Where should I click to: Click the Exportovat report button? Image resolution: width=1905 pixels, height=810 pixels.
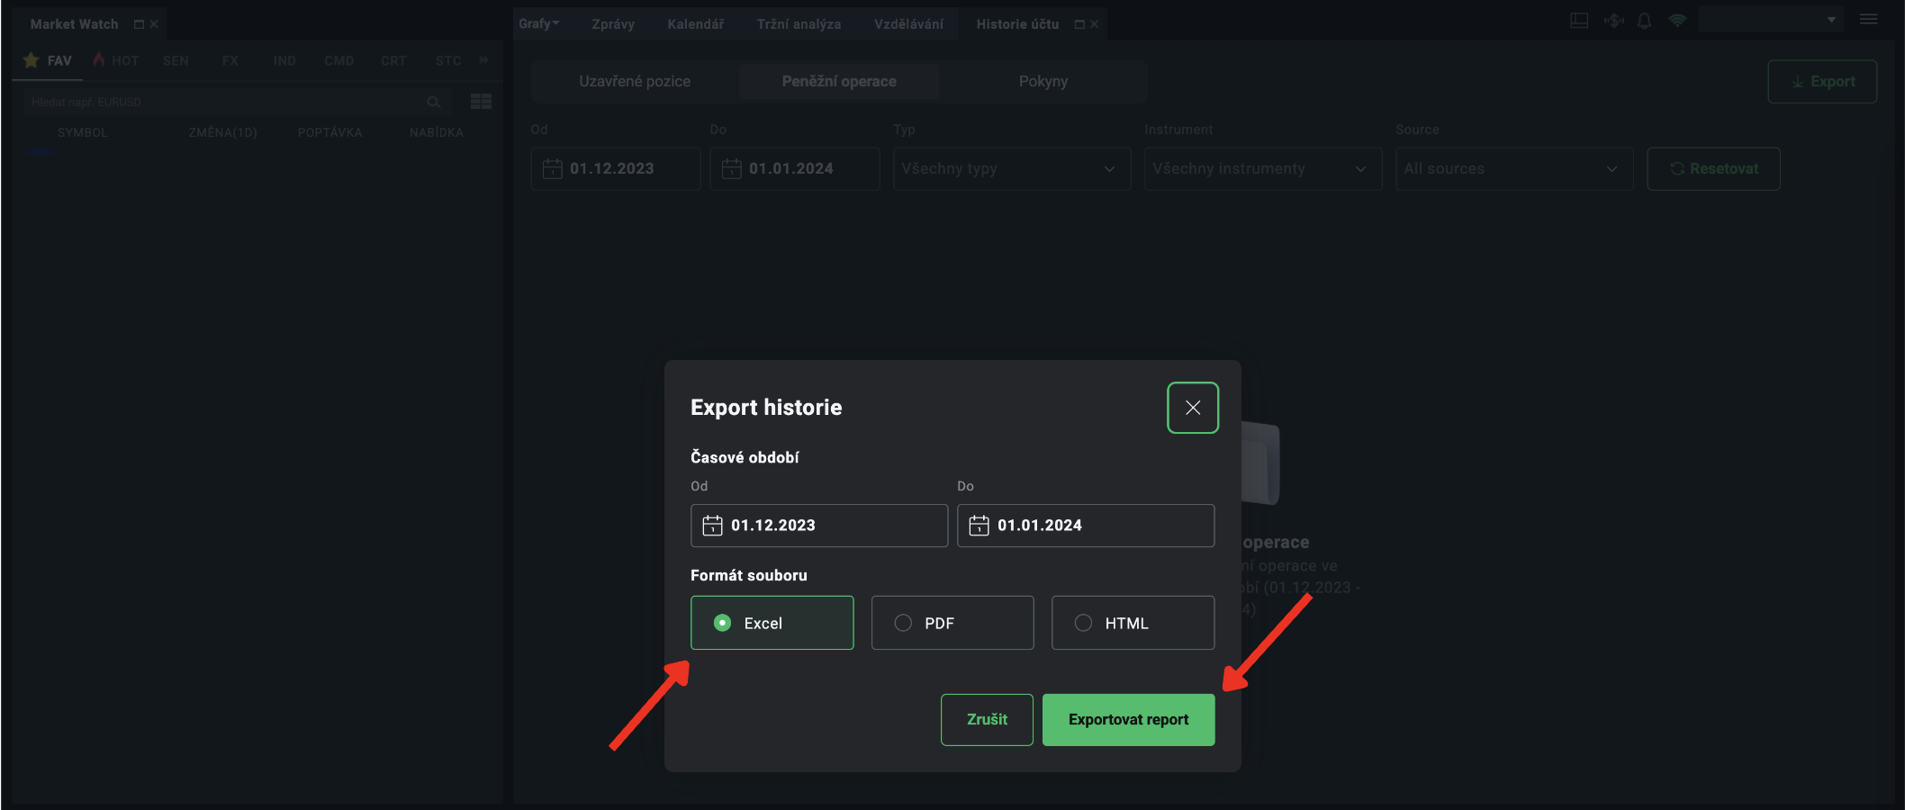1127,720
